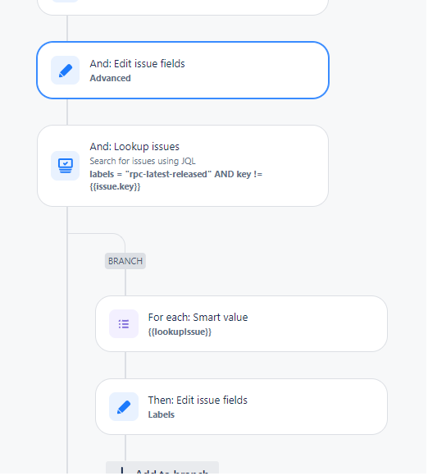Click the rpc-latest-released JQL query text
This screenshot has width=428, height=476.
pyautogui.click(x=176, y=181)
